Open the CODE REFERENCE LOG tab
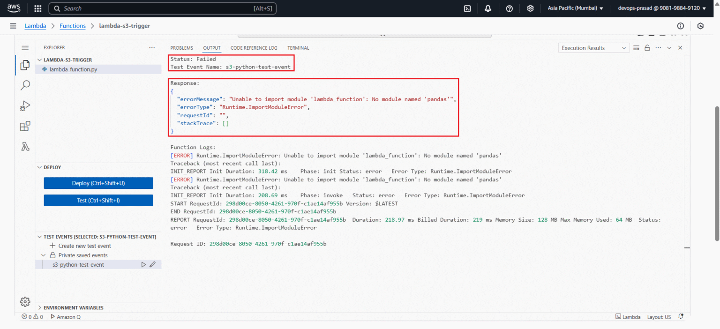Image resolution: width=720 pixels, height=329 pixels. coord(254,47)
